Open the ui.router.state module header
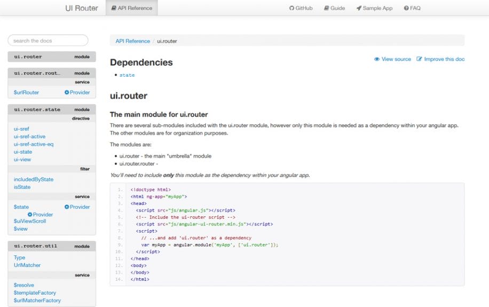489x307 pixels. pos(37,109)
